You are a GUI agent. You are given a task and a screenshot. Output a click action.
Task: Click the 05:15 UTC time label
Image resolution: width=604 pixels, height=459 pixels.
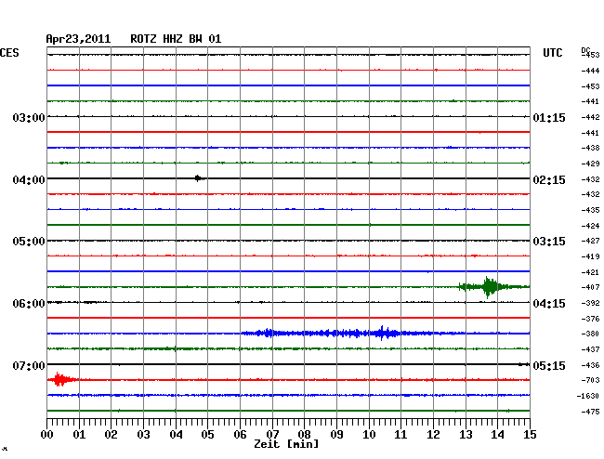549,365
